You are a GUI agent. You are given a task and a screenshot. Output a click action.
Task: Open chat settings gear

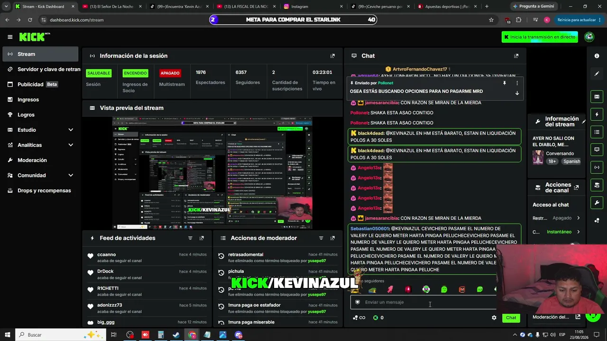494,318
